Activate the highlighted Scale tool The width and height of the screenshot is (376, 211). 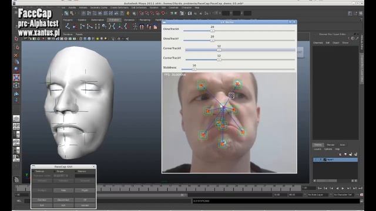click(16, 77)
